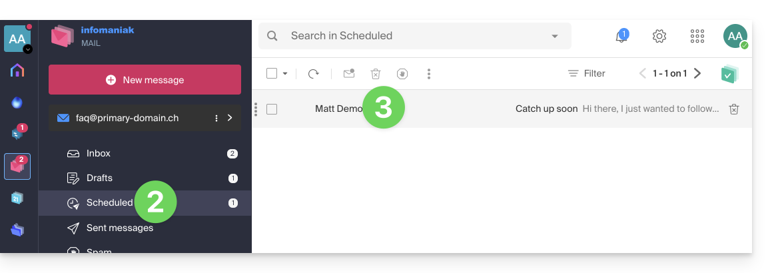Mark selected mail as unread icon

pyautogui.click(x=349, y=74)
